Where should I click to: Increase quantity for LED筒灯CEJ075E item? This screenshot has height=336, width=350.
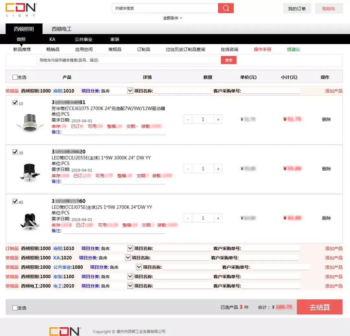[x=218, y=218]
